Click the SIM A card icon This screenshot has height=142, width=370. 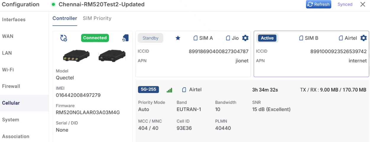[x=195, y=38]
